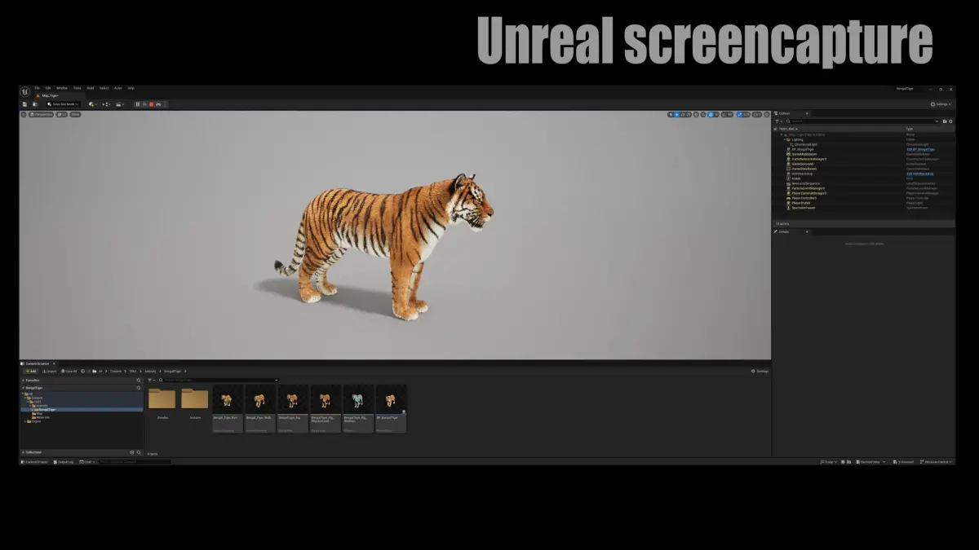Open the viewport Show menu button
The image size is (979, 550).
[x=75, y=115]
